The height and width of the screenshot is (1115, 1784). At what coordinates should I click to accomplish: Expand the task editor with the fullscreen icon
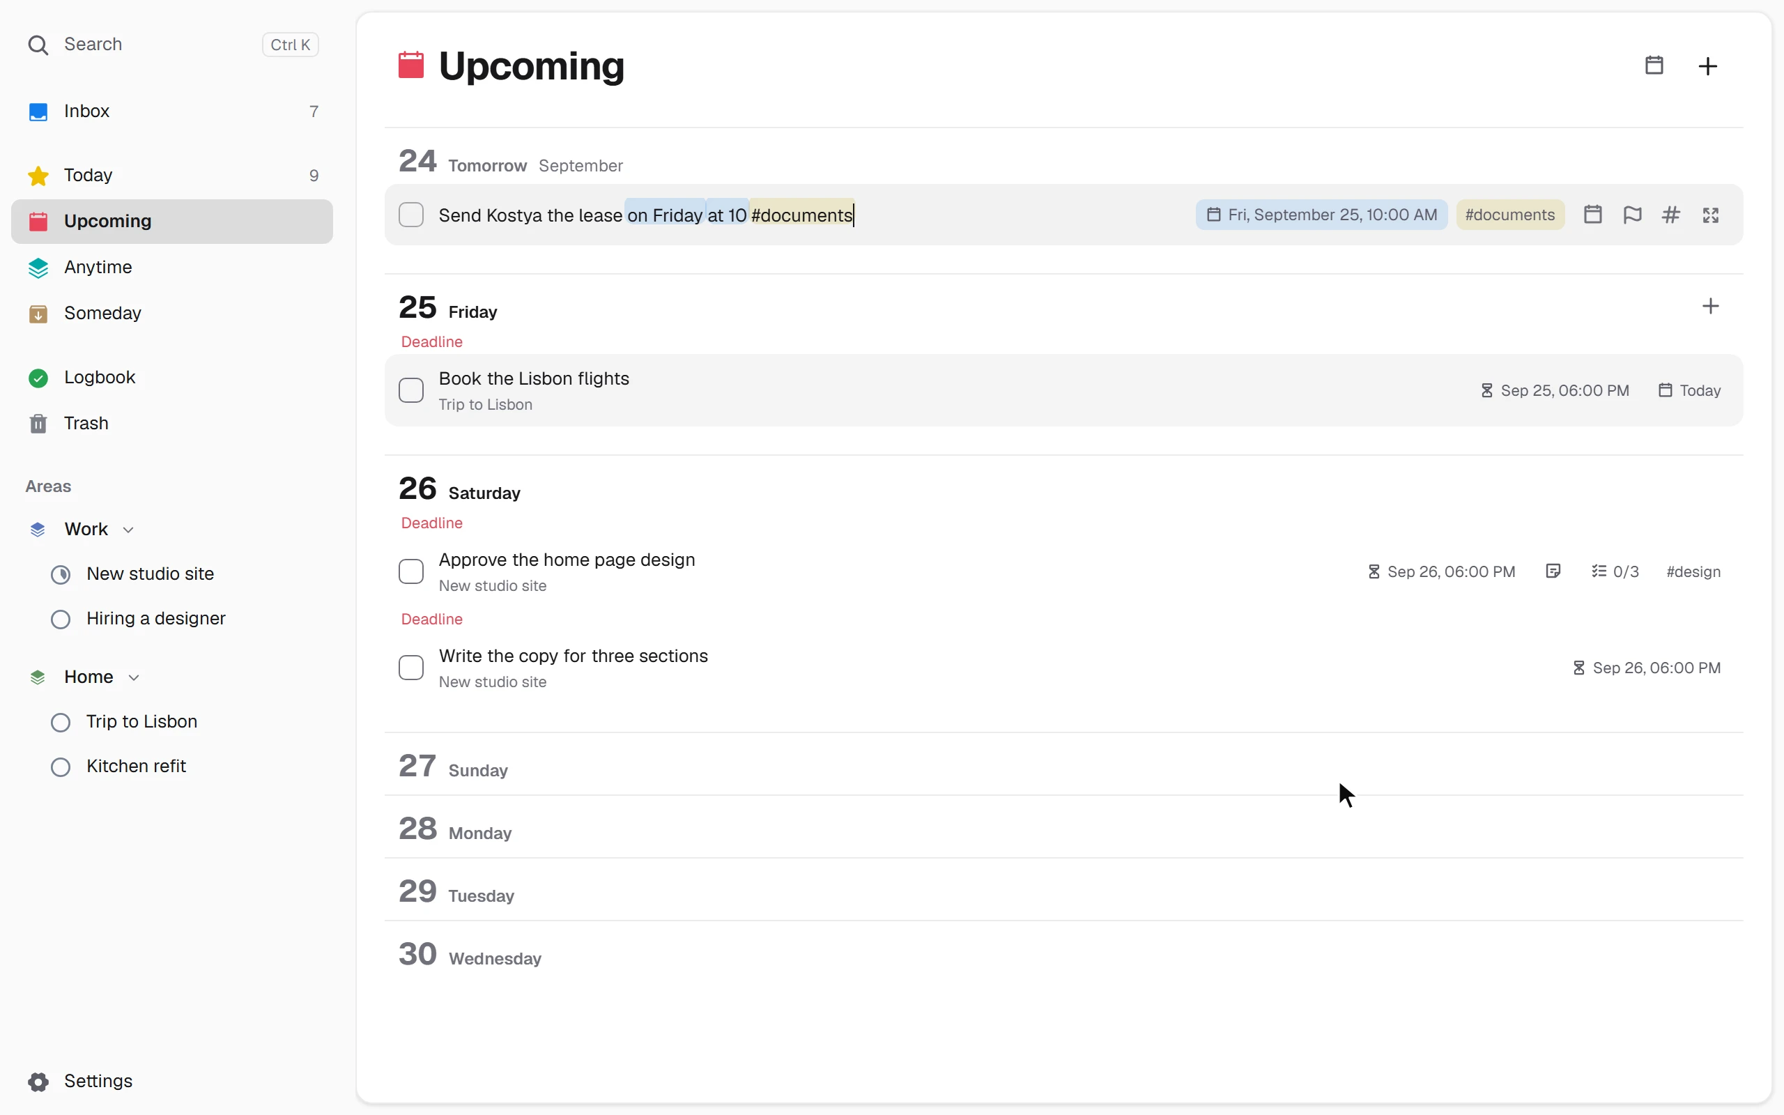[x=1710, y=215]
